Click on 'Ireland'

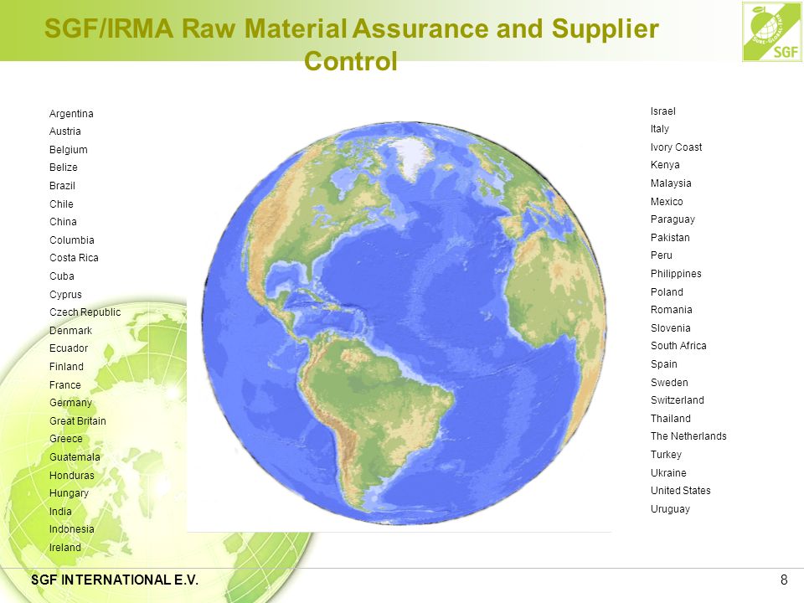(65, 548)
